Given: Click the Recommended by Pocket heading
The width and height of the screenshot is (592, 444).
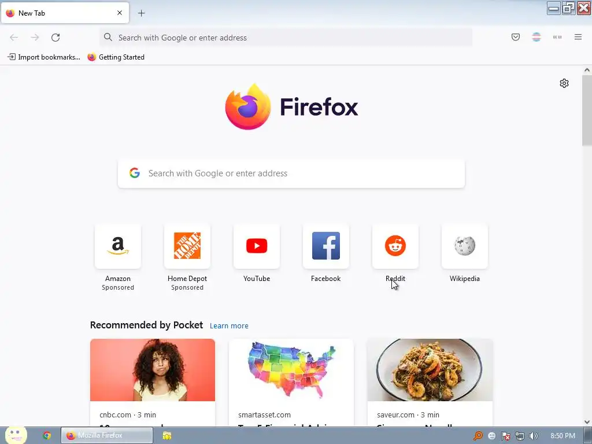Looking at the screenshot, I should (x=146, y=325).
